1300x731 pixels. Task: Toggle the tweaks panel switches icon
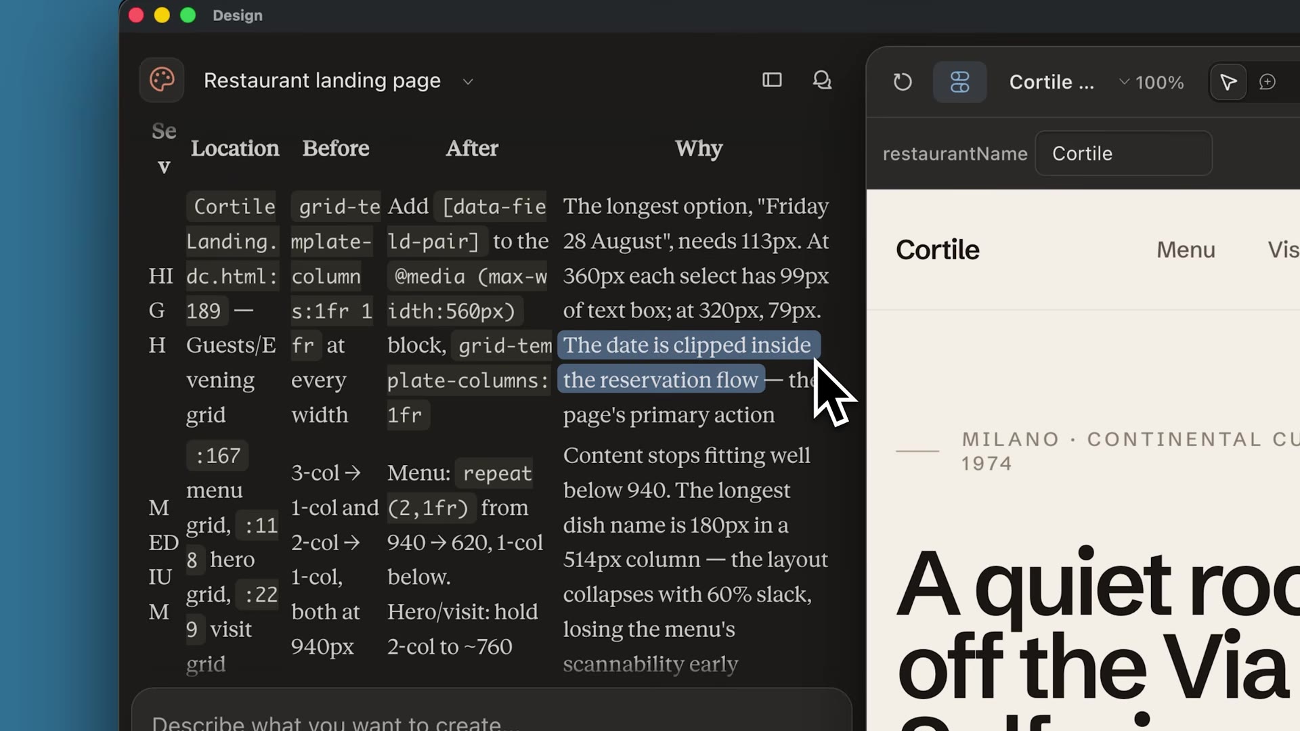tap(960, 82)
